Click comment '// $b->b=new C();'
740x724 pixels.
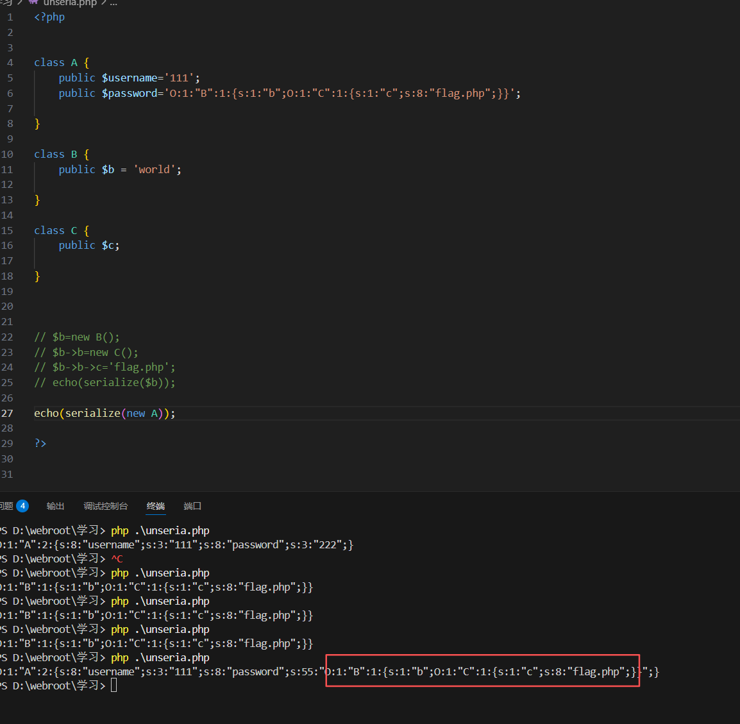(86, 353)
